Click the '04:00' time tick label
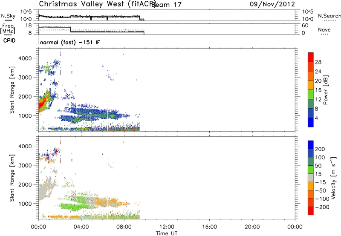Viewport: 341px width, 236px height. click(81, 227)
